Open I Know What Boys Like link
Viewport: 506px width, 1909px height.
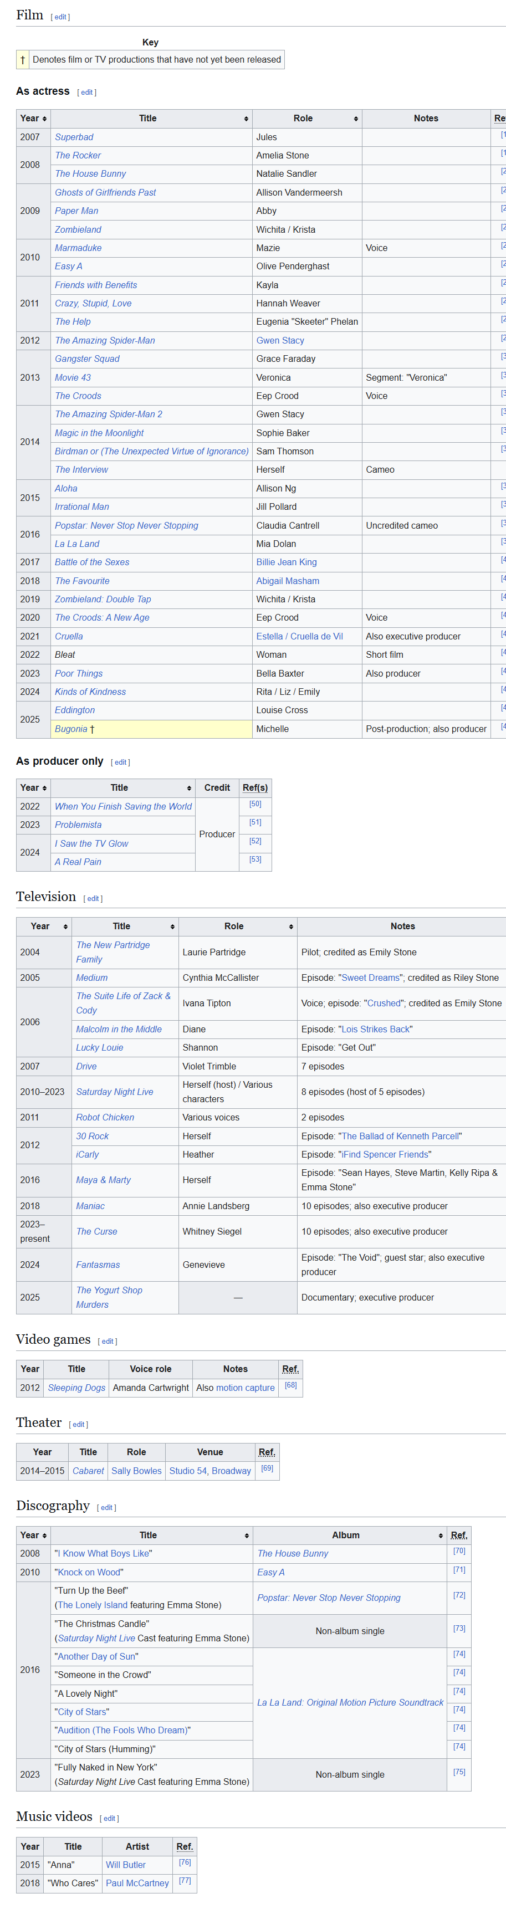click(x=104, y=1554)
